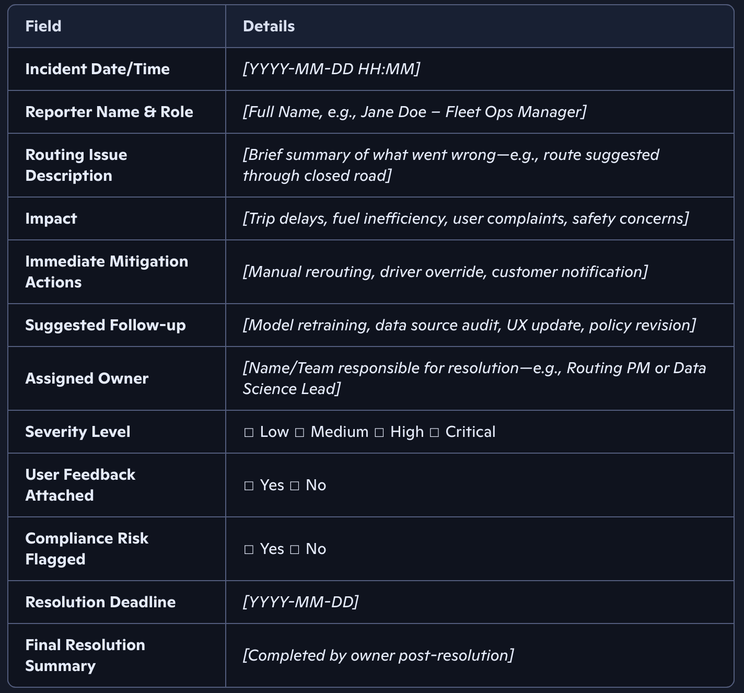Select the 'User Feedback Attached' label
Screen dimensions: 744x693
(80, 485)
